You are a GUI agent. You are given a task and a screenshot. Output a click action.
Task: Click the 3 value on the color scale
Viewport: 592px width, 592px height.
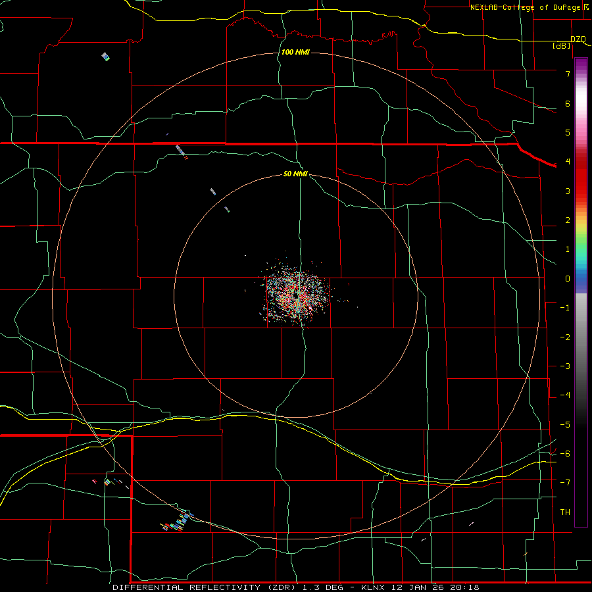(568, 191)
